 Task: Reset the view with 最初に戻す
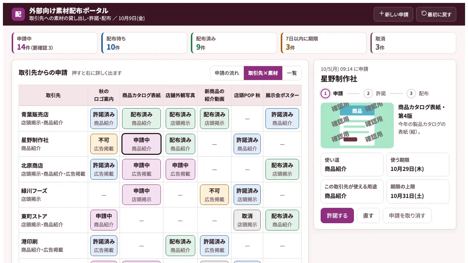click(436, 14)
